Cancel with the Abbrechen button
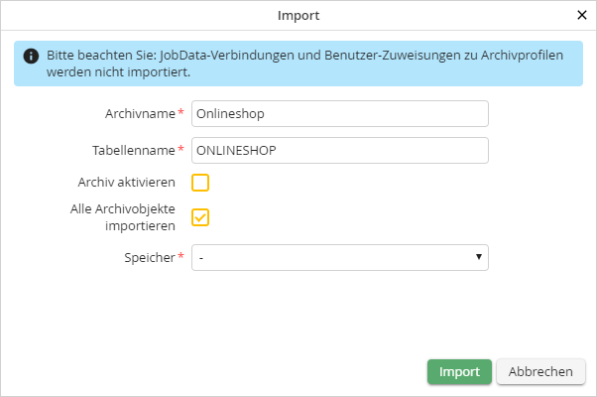 tap(540, 372)
